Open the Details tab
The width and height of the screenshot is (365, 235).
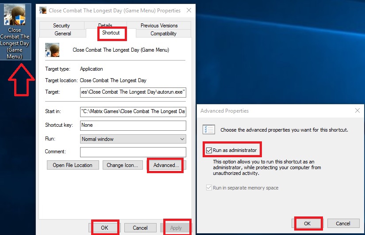pos(105,25)
